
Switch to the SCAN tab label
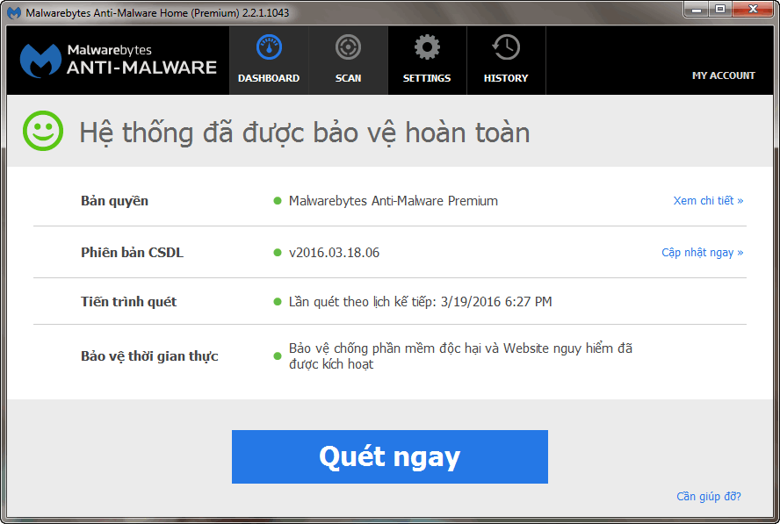348,78
